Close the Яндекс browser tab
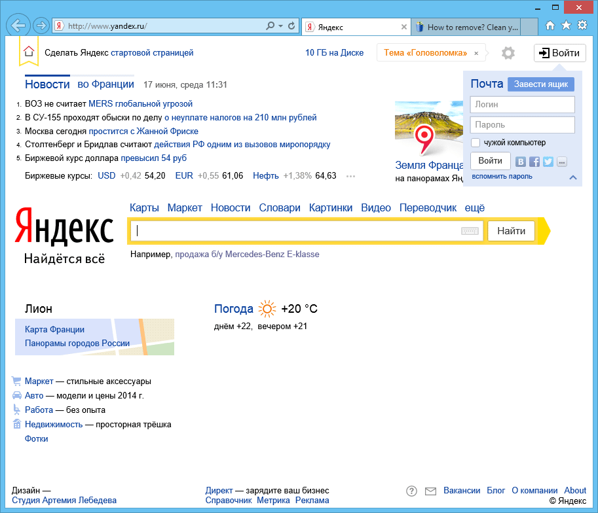Viewport: 598px width, 513px height. click(x=404, y=27)
